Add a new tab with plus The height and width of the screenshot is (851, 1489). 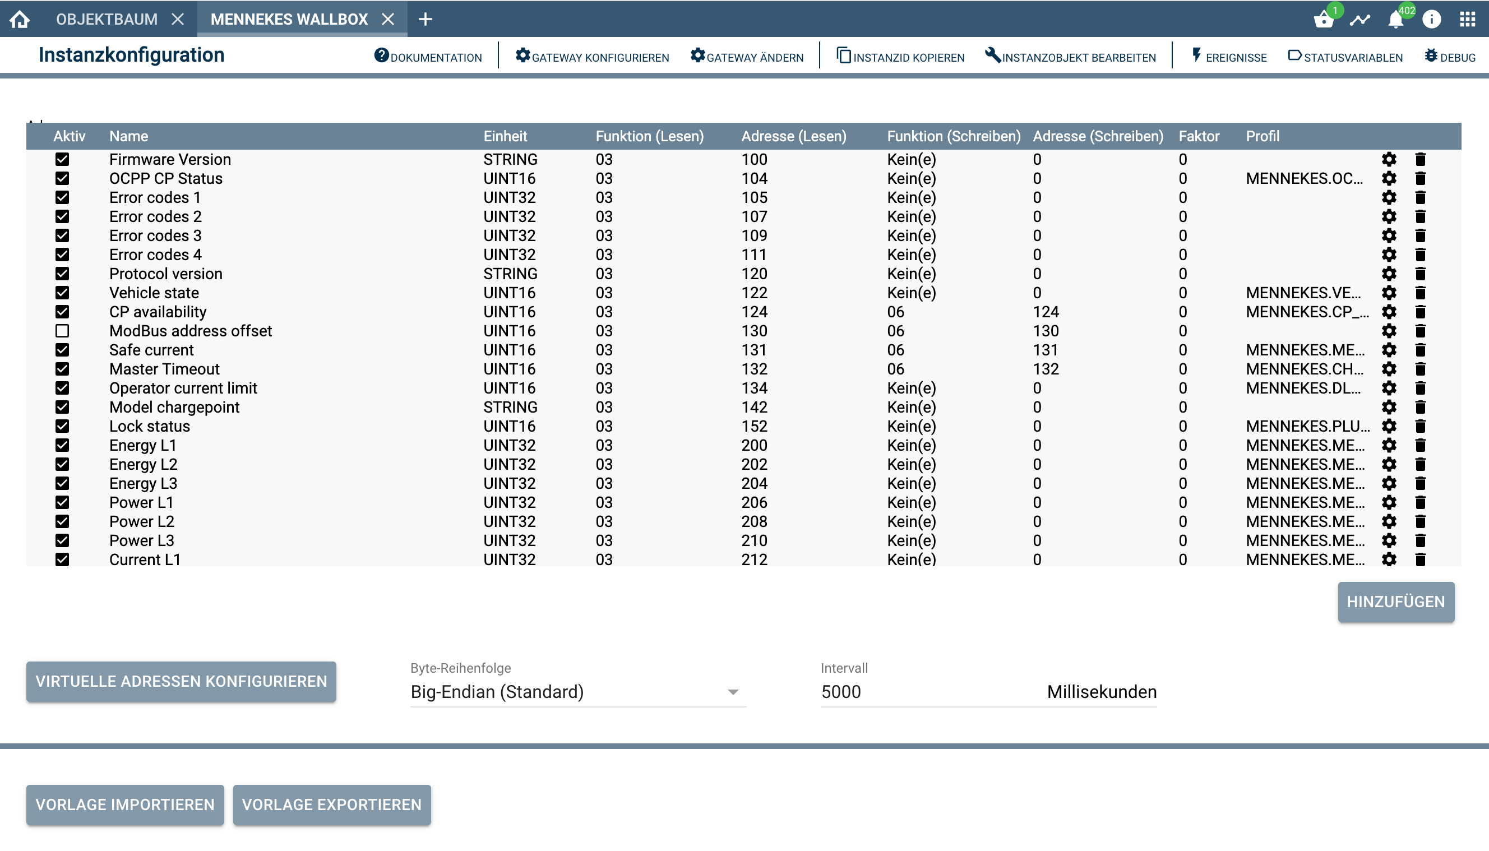426,19
